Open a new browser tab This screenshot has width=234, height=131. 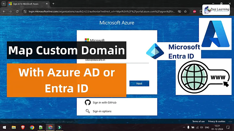point(53,4)
